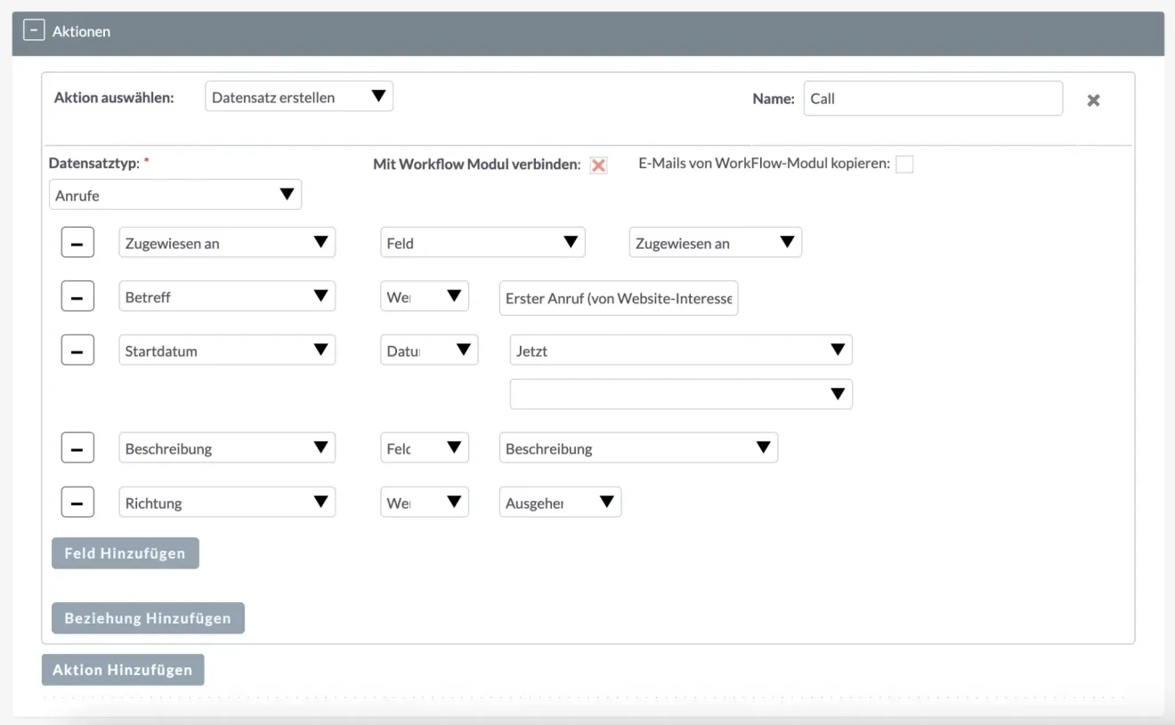Delete the Startdatum field row
Screen dimensions: 1175x725
pyautogui.click(x=77, y=350)
